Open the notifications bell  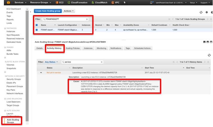point(151,2)
